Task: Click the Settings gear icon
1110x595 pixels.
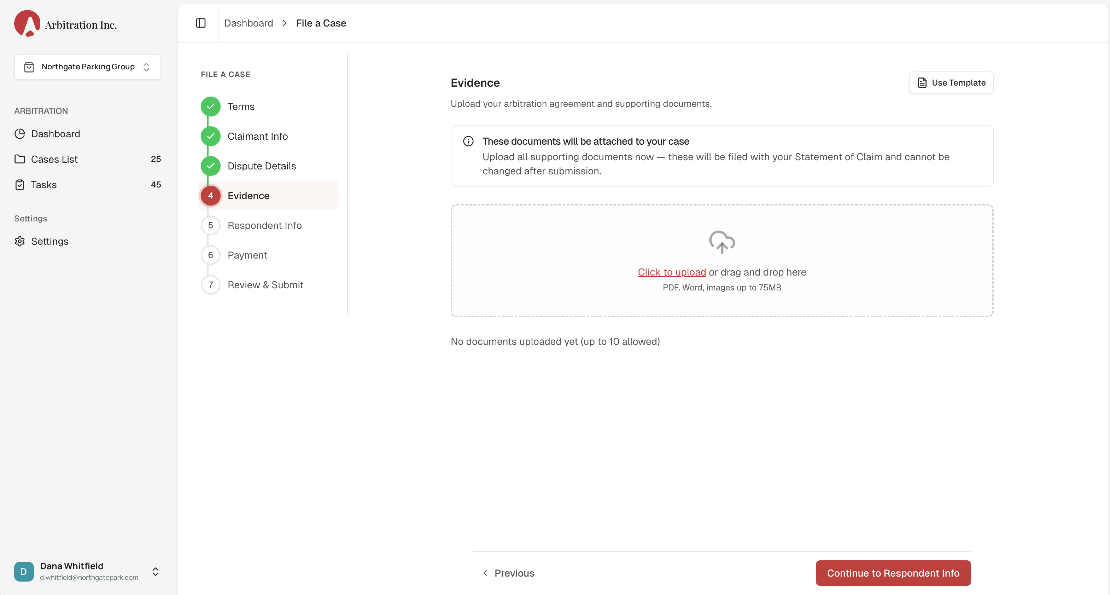Action: 20,241
